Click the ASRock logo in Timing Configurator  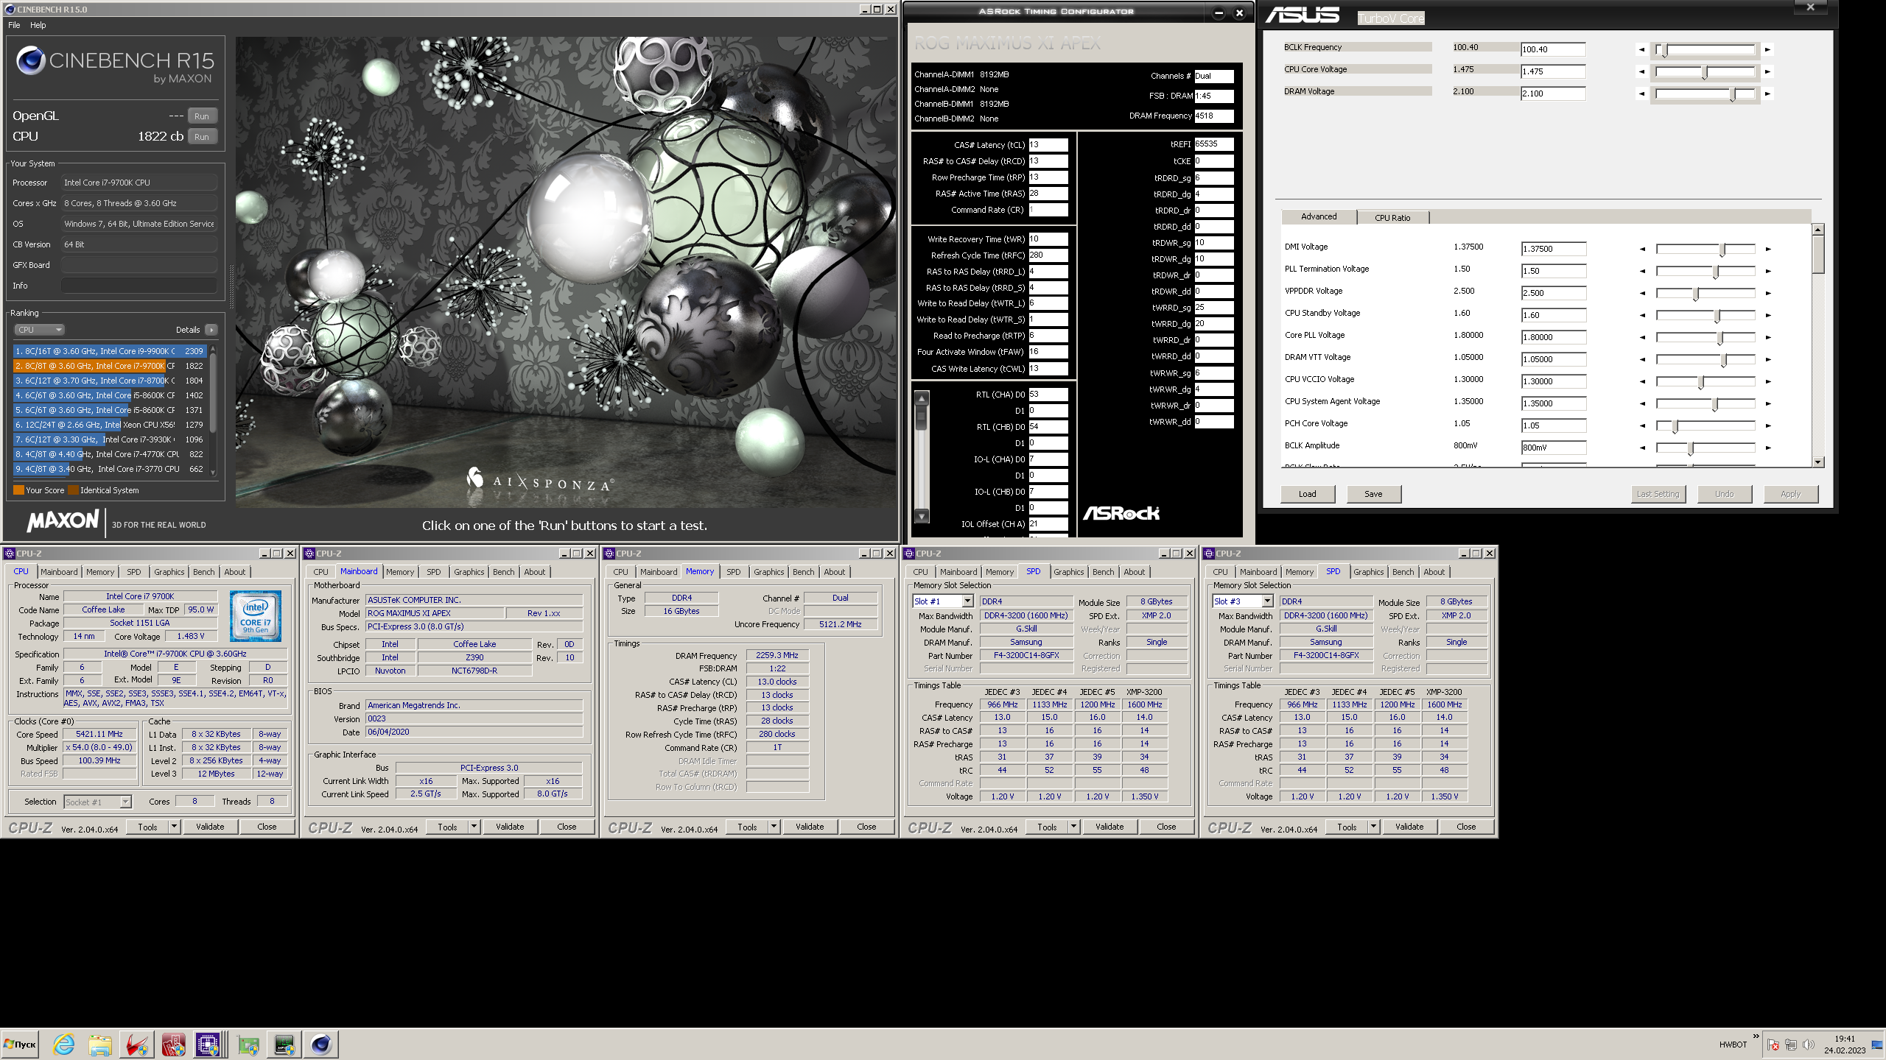(x=1121, y=513)
